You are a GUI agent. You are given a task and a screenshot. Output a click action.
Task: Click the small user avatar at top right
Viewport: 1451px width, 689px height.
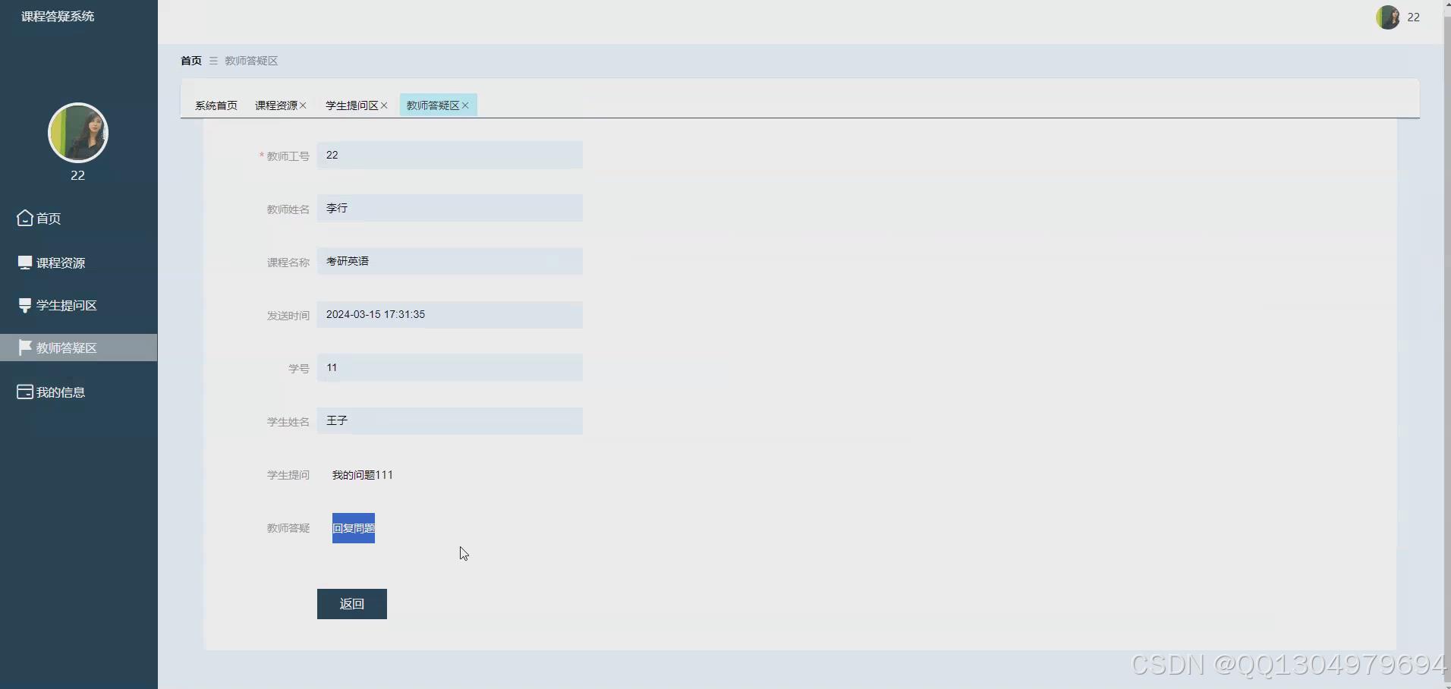pos(1388,17)
